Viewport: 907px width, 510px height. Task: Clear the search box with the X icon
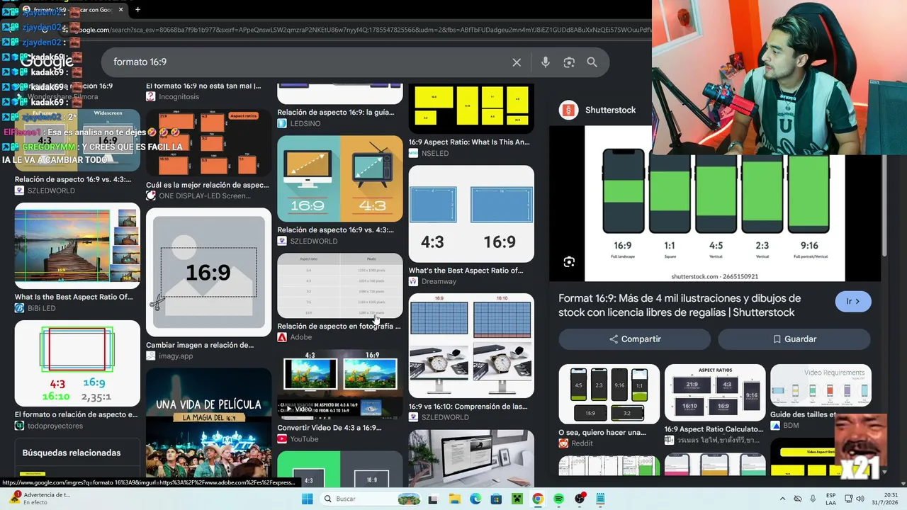[517, 62]
